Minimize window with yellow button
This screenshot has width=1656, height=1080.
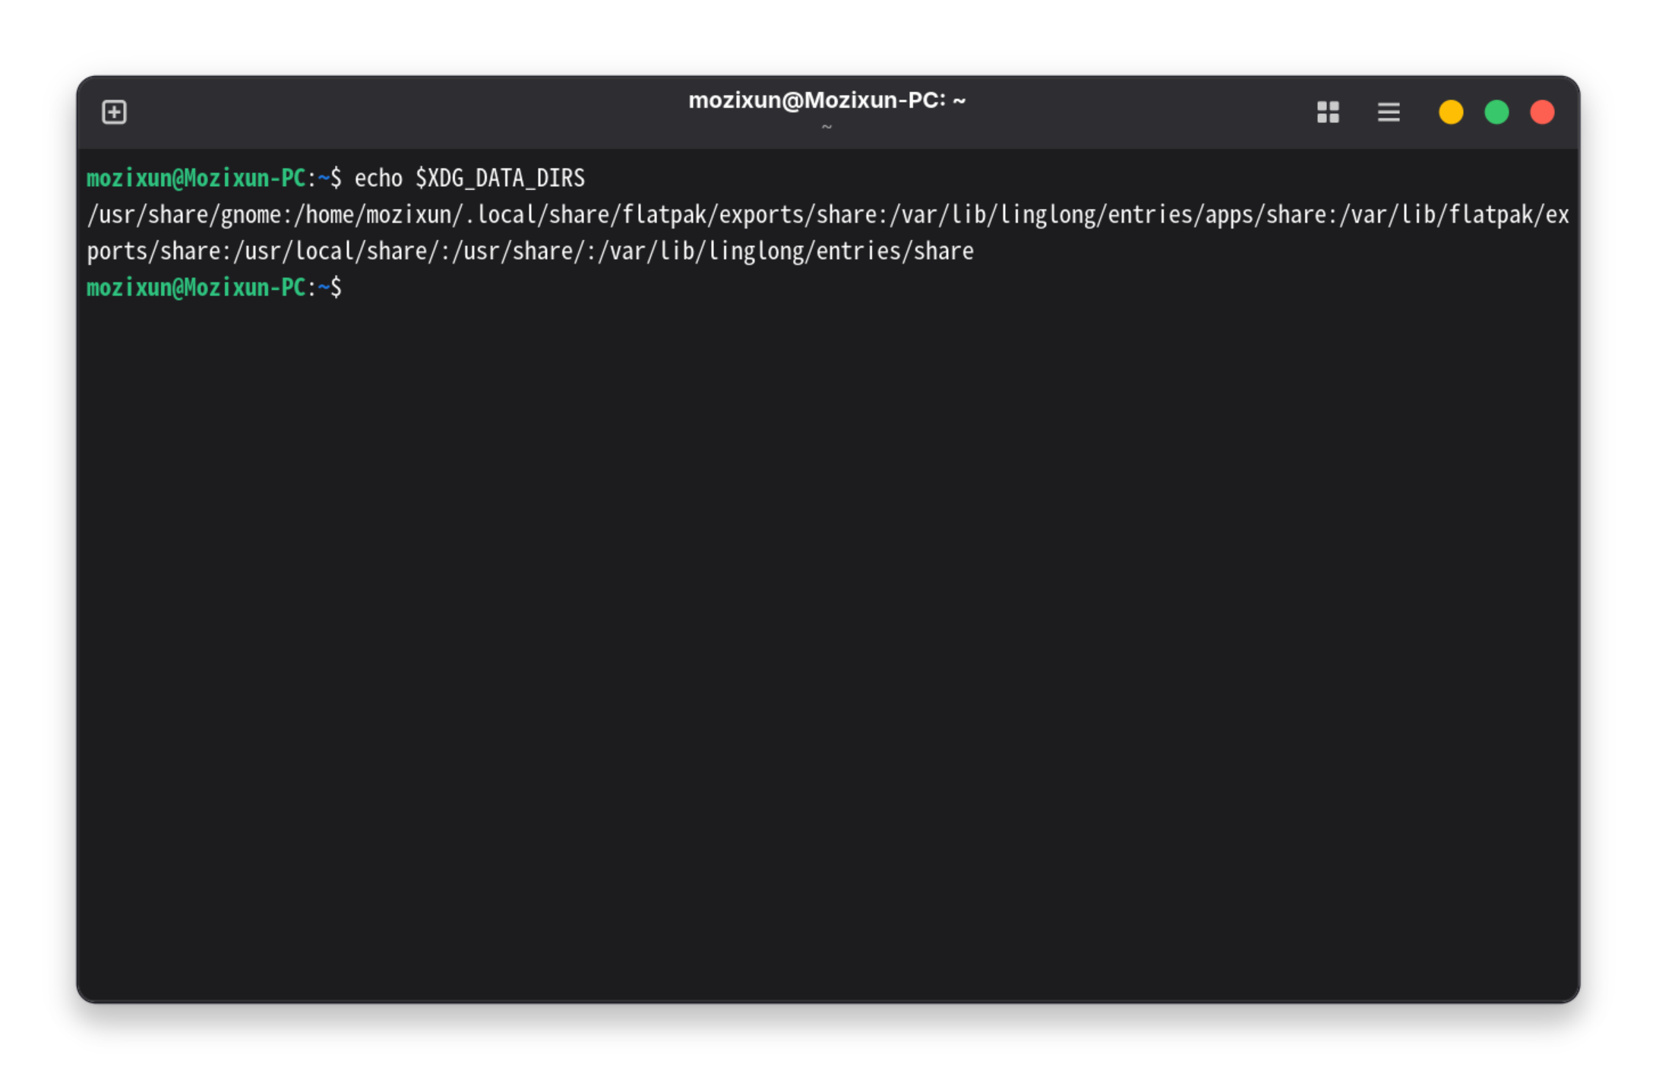click(1450, 112)
